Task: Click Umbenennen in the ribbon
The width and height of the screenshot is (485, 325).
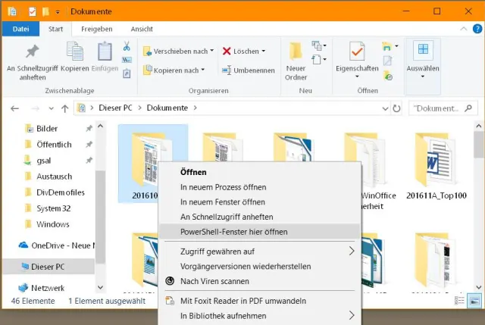Action: pyautogui.click(x=249, y=70)
